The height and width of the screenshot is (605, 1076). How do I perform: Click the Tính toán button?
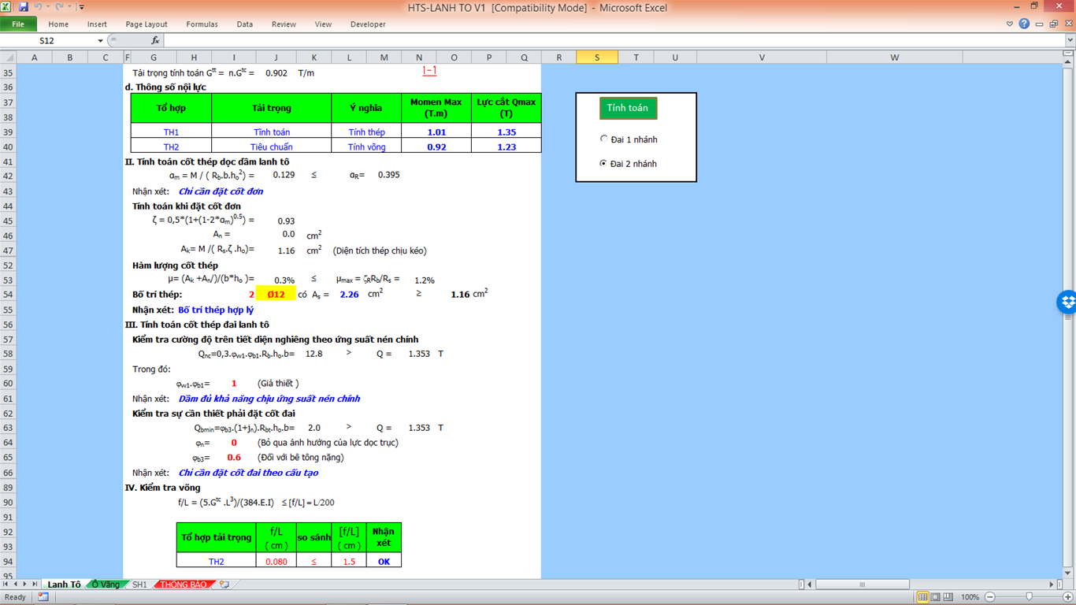(628, 108)
